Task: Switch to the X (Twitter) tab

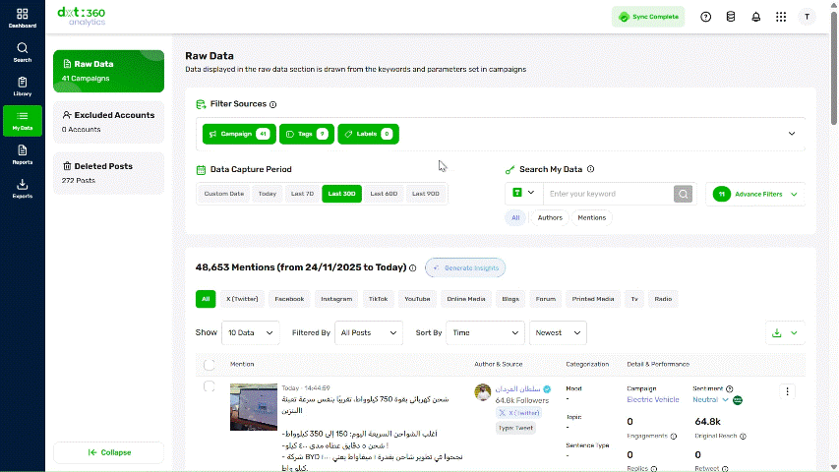Action: (242, 299)
